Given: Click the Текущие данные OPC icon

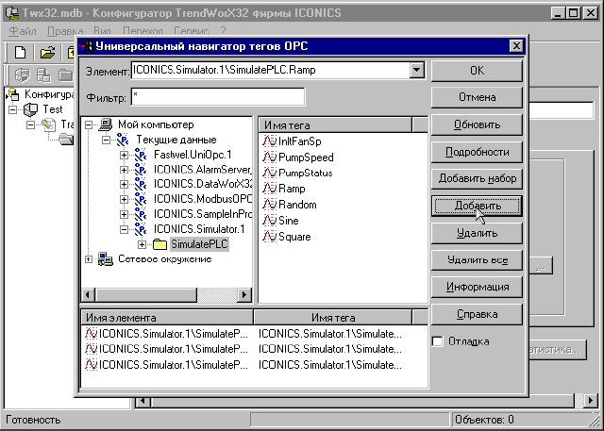Looking at the screenshot, I should tap(123, 140).
